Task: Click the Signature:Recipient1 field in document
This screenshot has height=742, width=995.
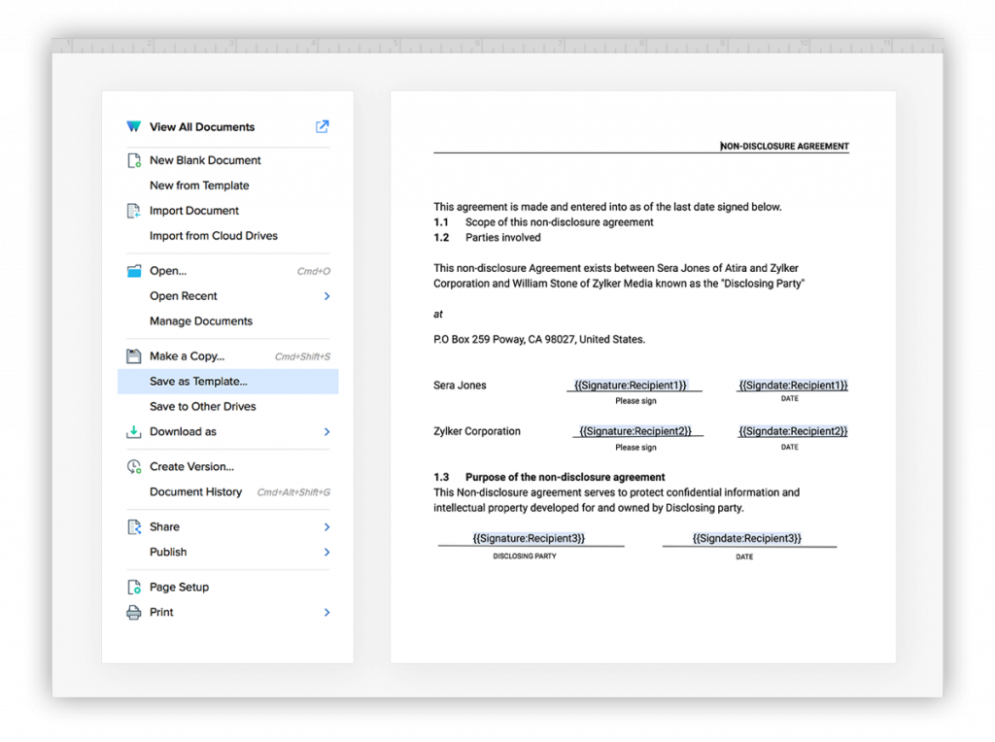Action: coord(631,386)
